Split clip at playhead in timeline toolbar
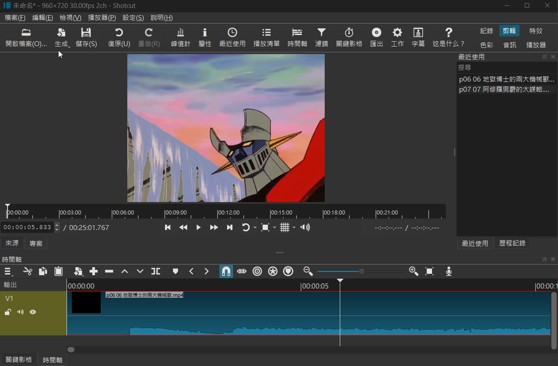 (x=156, y=271)
